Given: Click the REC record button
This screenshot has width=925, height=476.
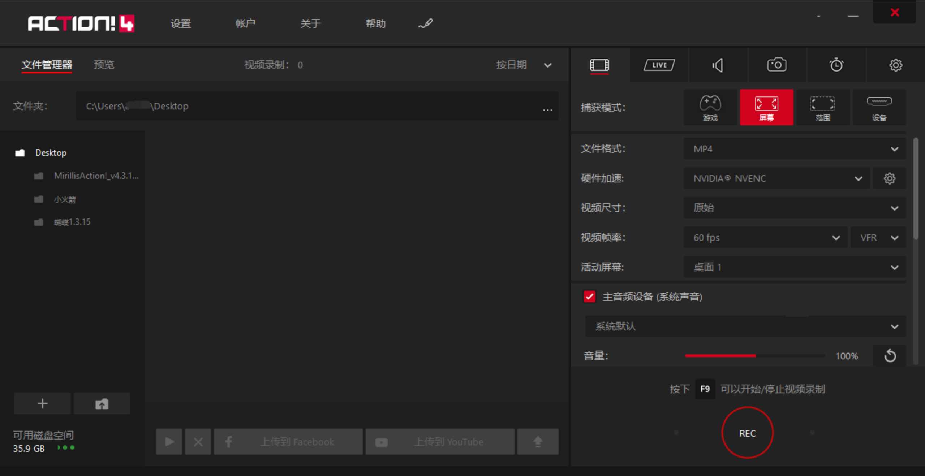Looking at the screenshot, I should pyautogui.click(x=747, y=433).
